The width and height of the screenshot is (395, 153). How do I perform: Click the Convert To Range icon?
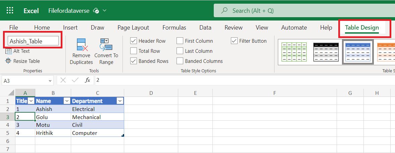coord(106,44)
